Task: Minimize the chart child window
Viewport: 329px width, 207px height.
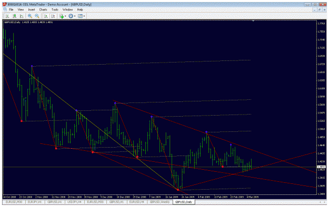Action: (314, 9)
